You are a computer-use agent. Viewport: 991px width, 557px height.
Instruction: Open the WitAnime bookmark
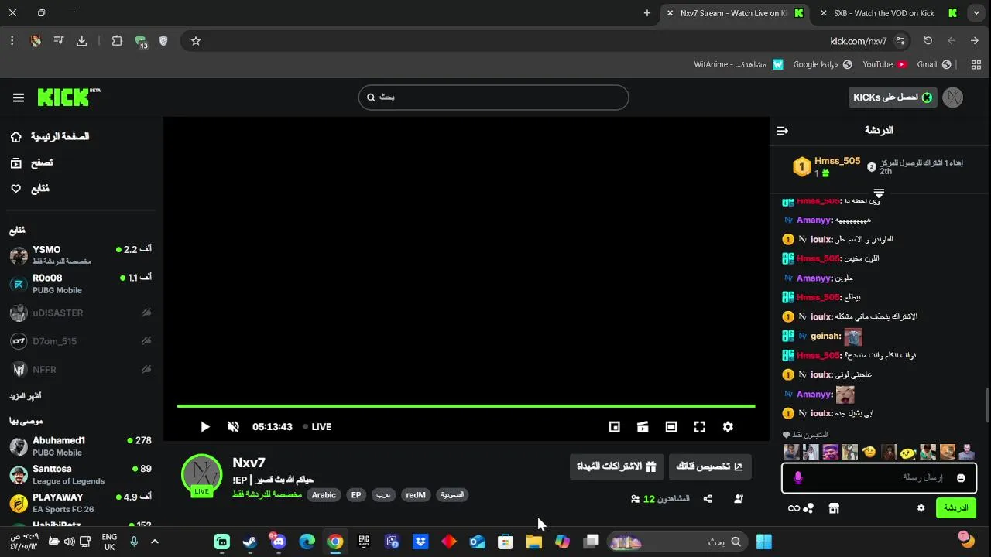tap(739, 64)
